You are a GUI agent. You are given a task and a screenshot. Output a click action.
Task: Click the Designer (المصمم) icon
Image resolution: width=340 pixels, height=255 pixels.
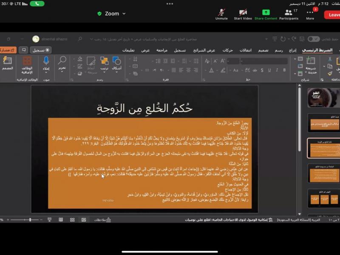(7, 61)
